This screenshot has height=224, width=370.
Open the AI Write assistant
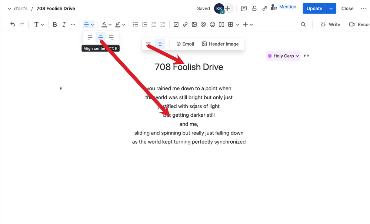(x=330, y=24)
